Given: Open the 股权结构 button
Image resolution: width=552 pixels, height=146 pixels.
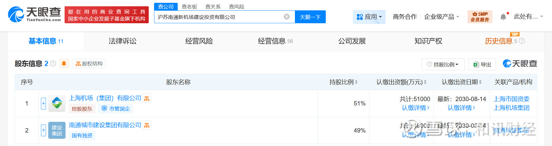Looking at the screenshot, I should [89, 63].
